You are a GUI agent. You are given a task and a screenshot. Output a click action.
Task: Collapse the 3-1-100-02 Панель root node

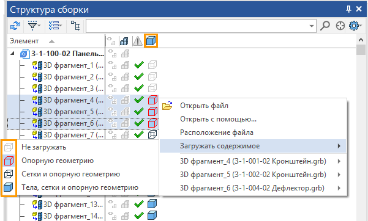(12, 54)
